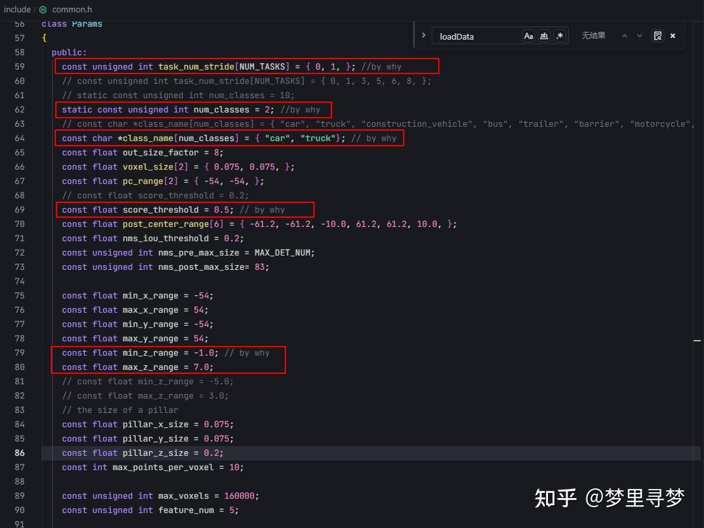Click 'max_voxels' on line 89
This screenshot has height=528, width=704.
click(x=183, y=496)
